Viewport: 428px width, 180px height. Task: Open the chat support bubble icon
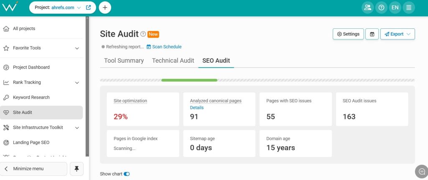tap(422, 171)
